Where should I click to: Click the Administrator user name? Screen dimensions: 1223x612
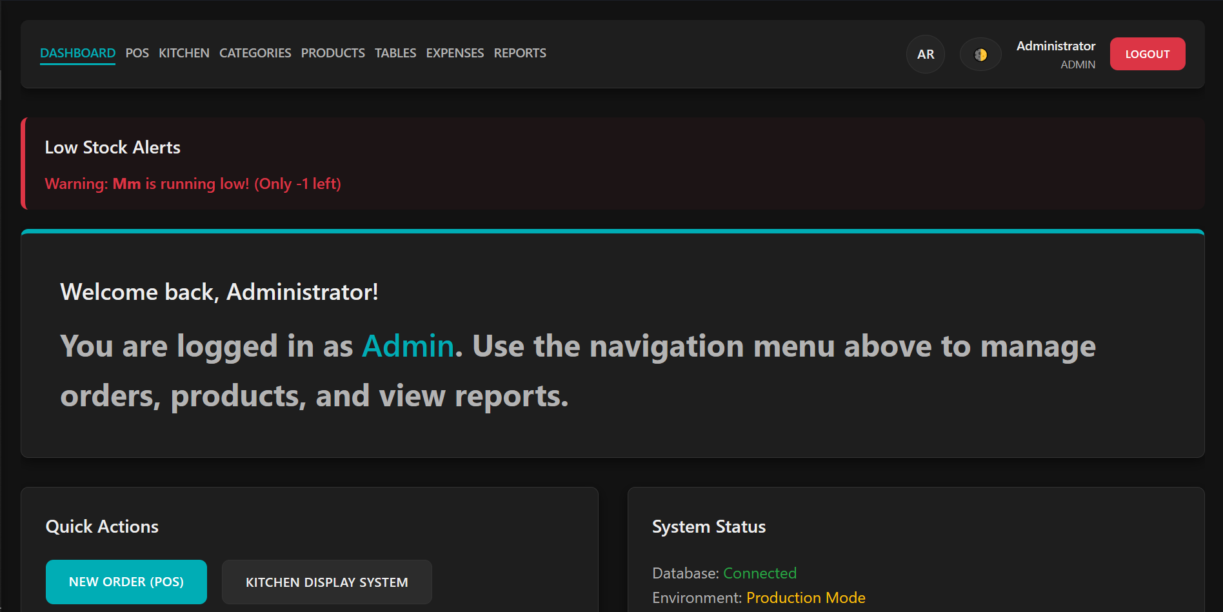[x=1056, y=46]
